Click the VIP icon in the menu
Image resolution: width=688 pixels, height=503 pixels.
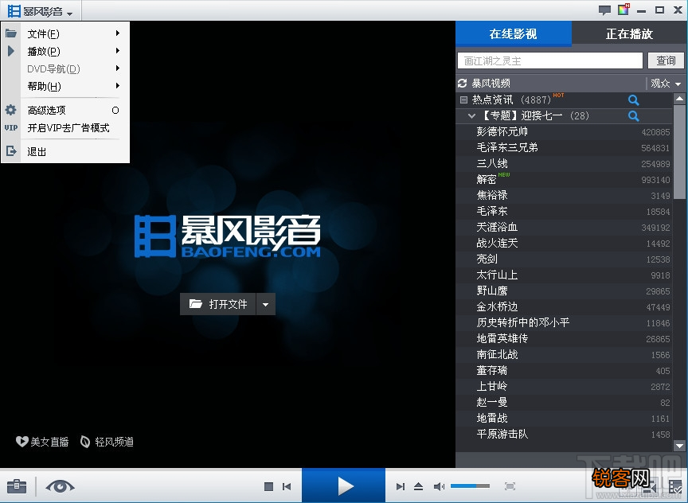pyautogui.click(x=11, y=127)
